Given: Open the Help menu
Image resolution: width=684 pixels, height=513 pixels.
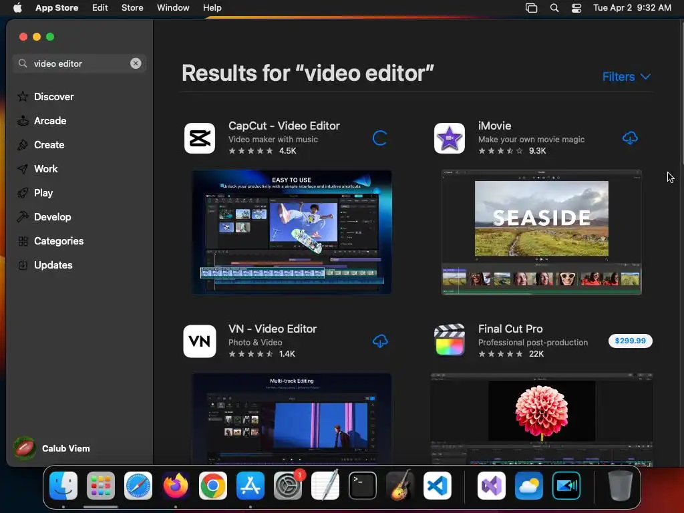Looking at the screenshot, I should click(x=212, y=7).
